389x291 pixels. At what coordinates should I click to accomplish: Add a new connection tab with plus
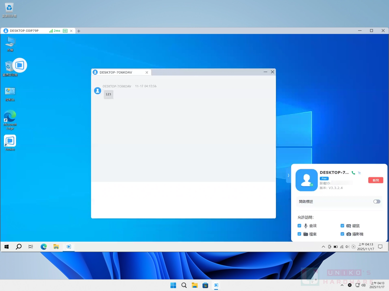pyautogui.click(x=79, y=31)
